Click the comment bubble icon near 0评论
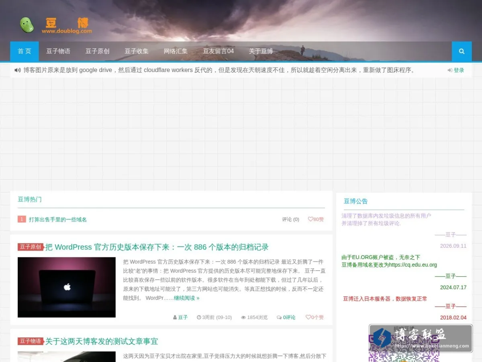Screen dimensions: 482x362 (279, 317)
